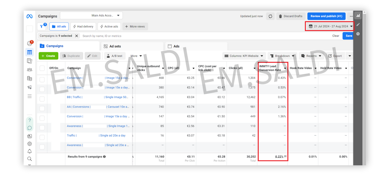
Task: Click the Export button
Action: [x=335, y=56]
